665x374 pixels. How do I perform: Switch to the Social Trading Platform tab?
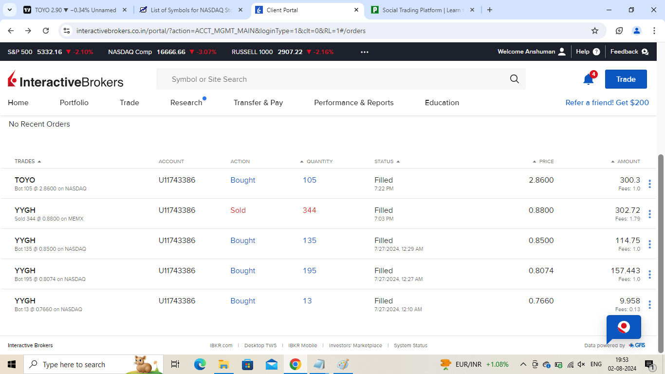coord(423,10)
